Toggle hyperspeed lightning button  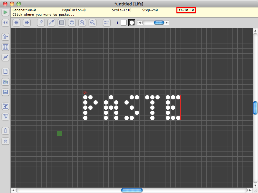(x=5, y=57)
